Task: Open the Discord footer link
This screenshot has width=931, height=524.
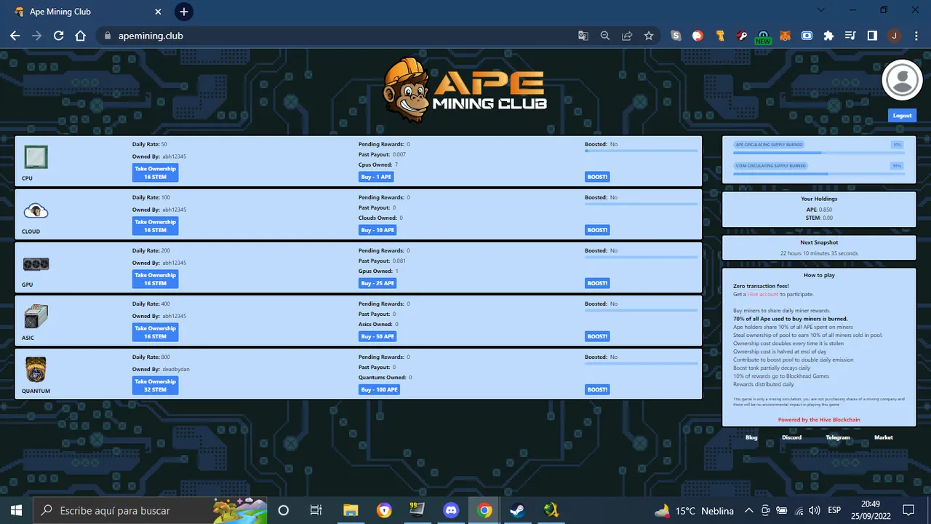Action: [x=791, y=437]
